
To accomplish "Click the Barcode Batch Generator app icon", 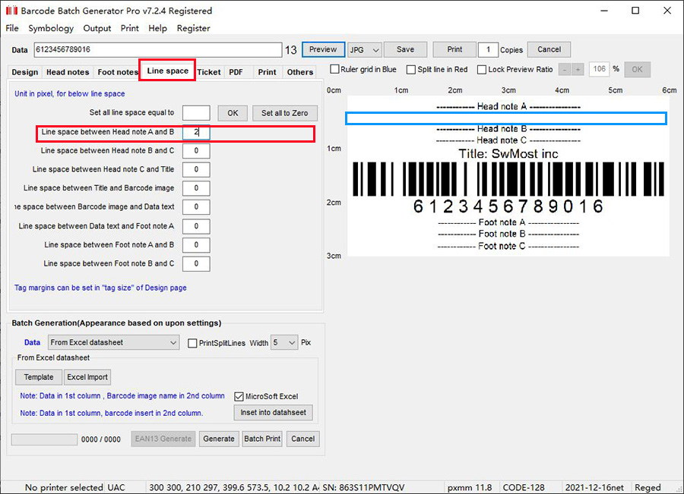I will [11, 11].
